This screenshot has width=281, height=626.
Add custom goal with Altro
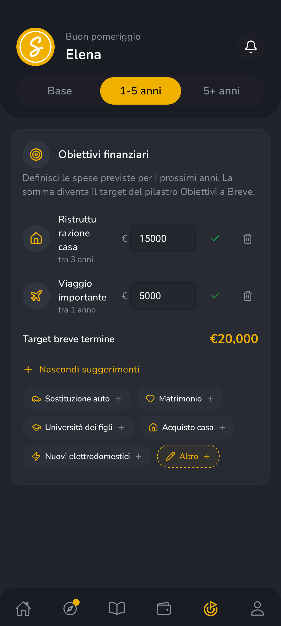click(188, 456)
